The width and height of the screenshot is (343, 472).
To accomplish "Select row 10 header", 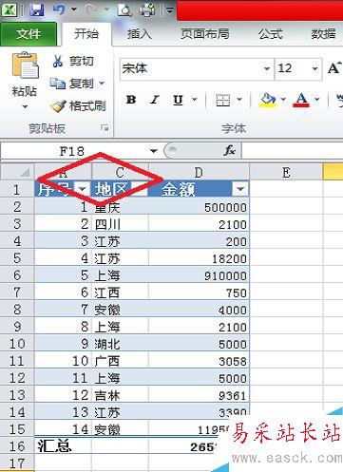I will [x=17, y=344].
